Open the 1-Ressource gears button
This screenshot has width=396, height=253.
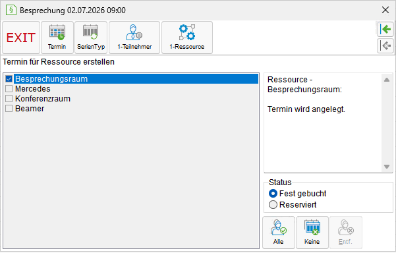point(187,38)
